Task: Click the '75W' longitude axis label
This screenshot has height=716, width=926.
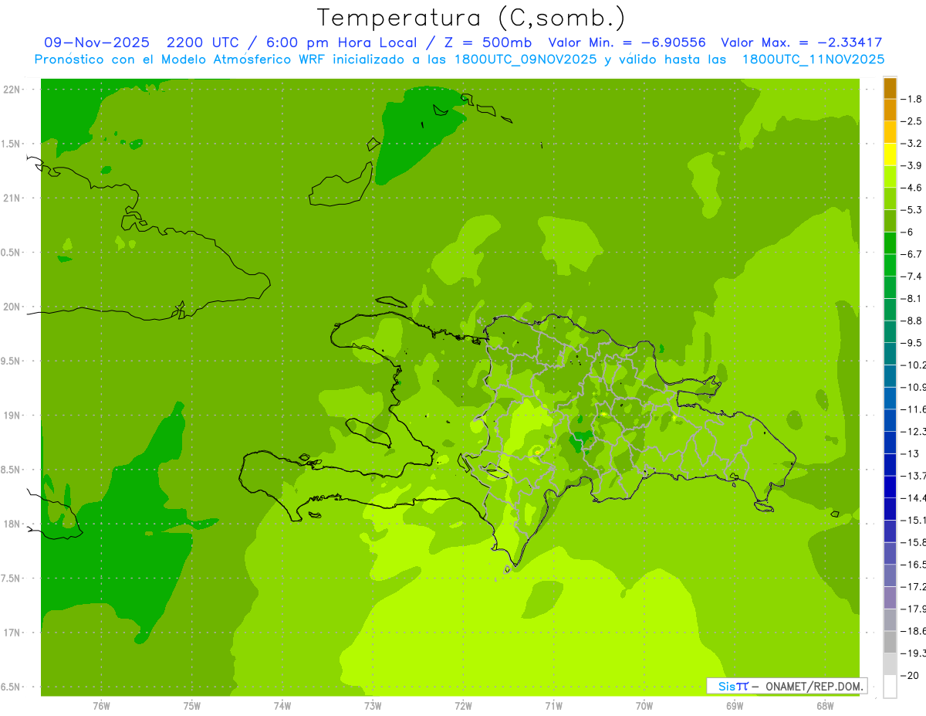Action: pos(192,705)
